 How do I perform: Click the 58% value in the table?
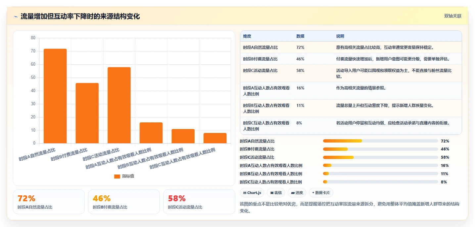300,71
